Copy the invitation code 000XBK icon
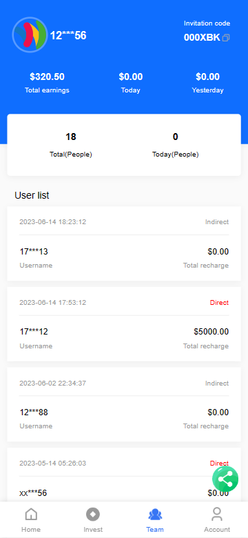 tap(226, 38)
